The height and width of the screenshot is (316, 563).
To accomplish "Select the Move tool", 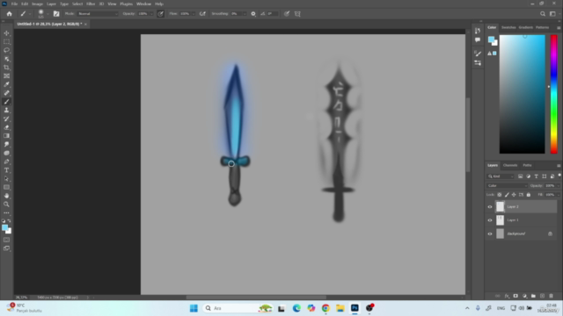I will 6,33.
